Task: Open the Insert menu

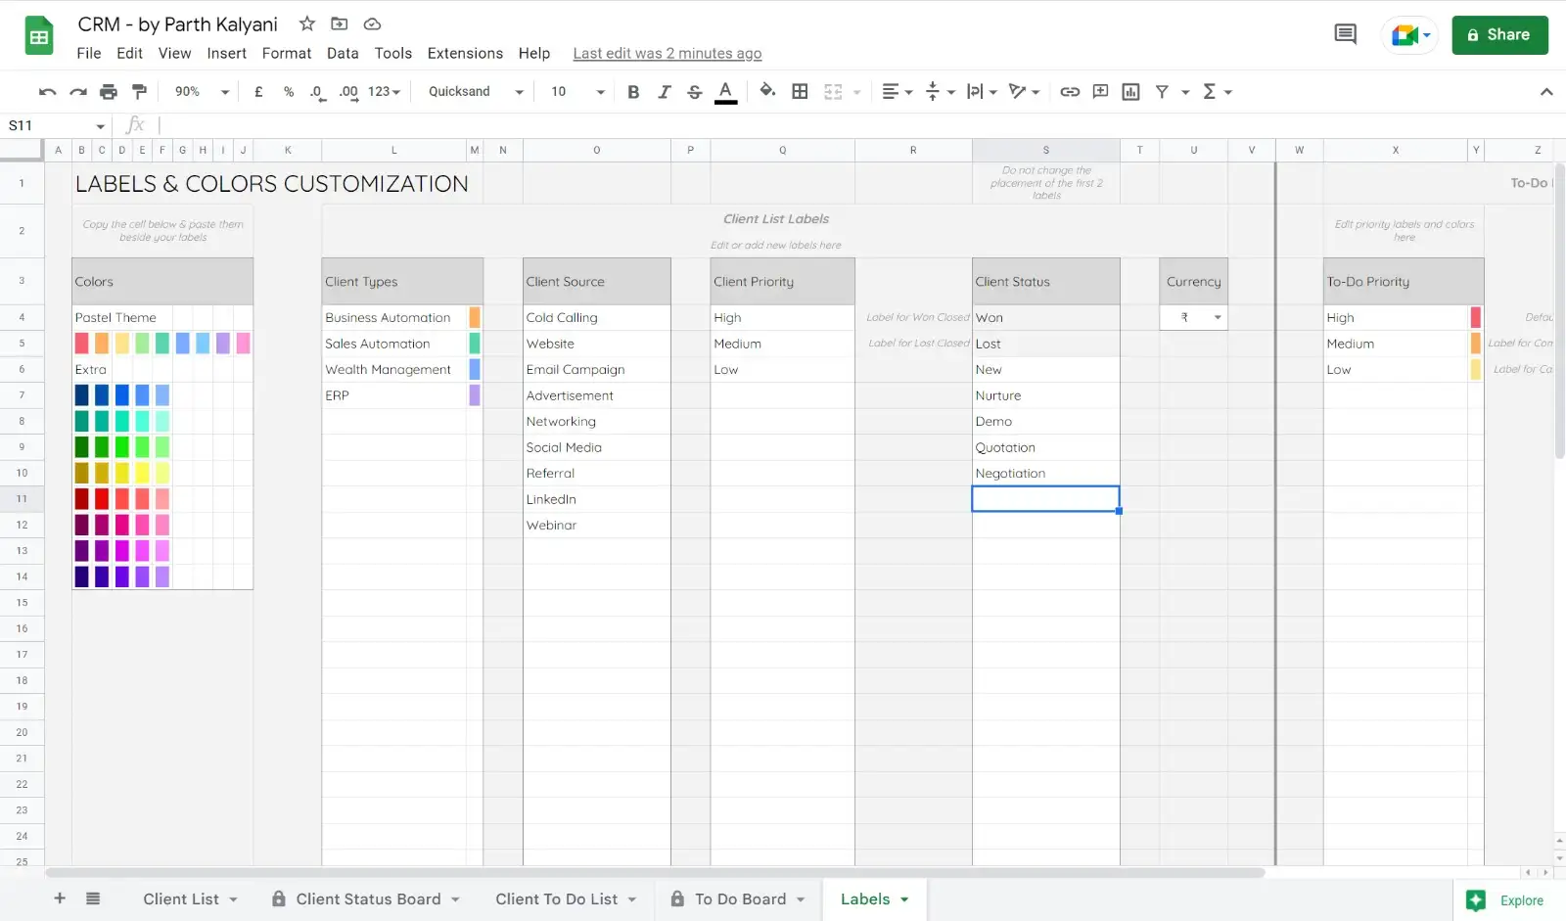Action: (226, 53)
